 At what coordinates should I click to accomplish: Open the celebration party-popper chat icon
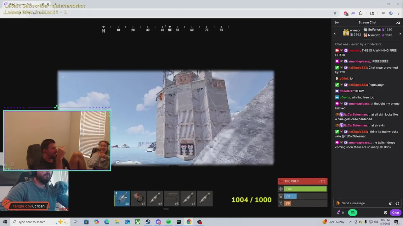click(x=391, y=203)
